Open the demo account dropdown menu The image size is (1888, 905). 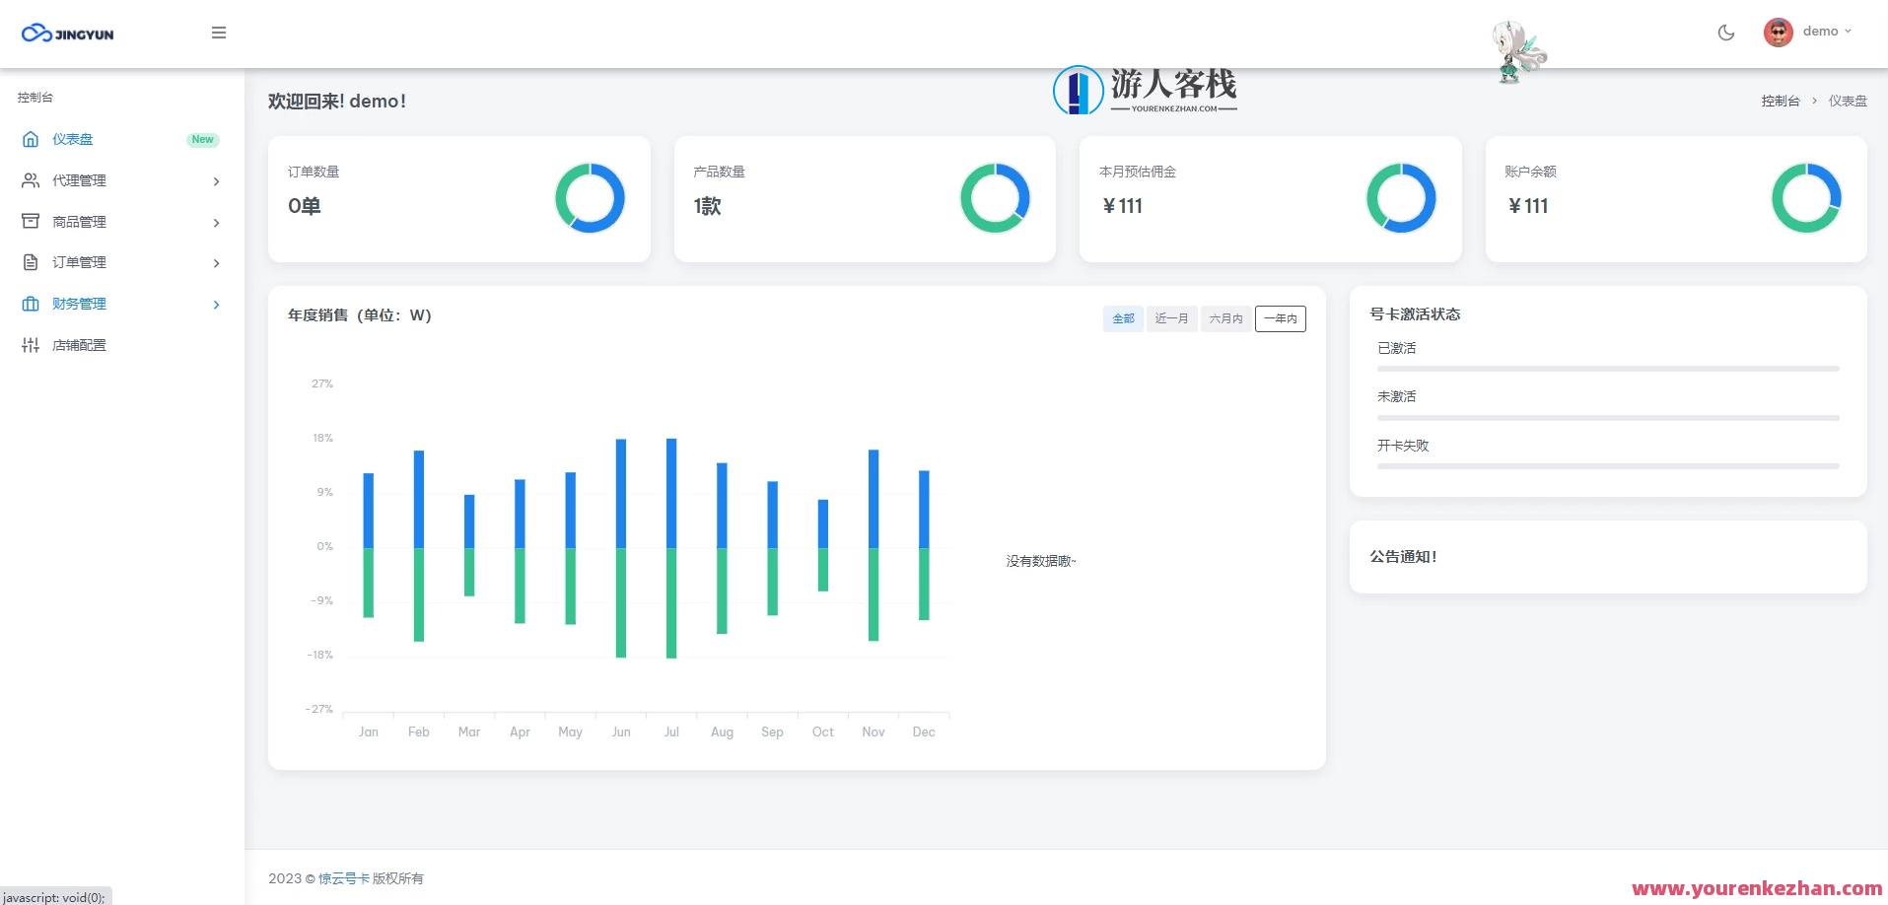[x=1822, y=31]
